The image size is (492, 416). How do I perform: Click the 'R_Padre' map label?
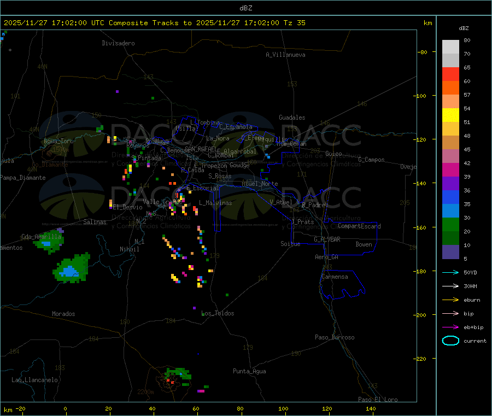pos(313,205)
